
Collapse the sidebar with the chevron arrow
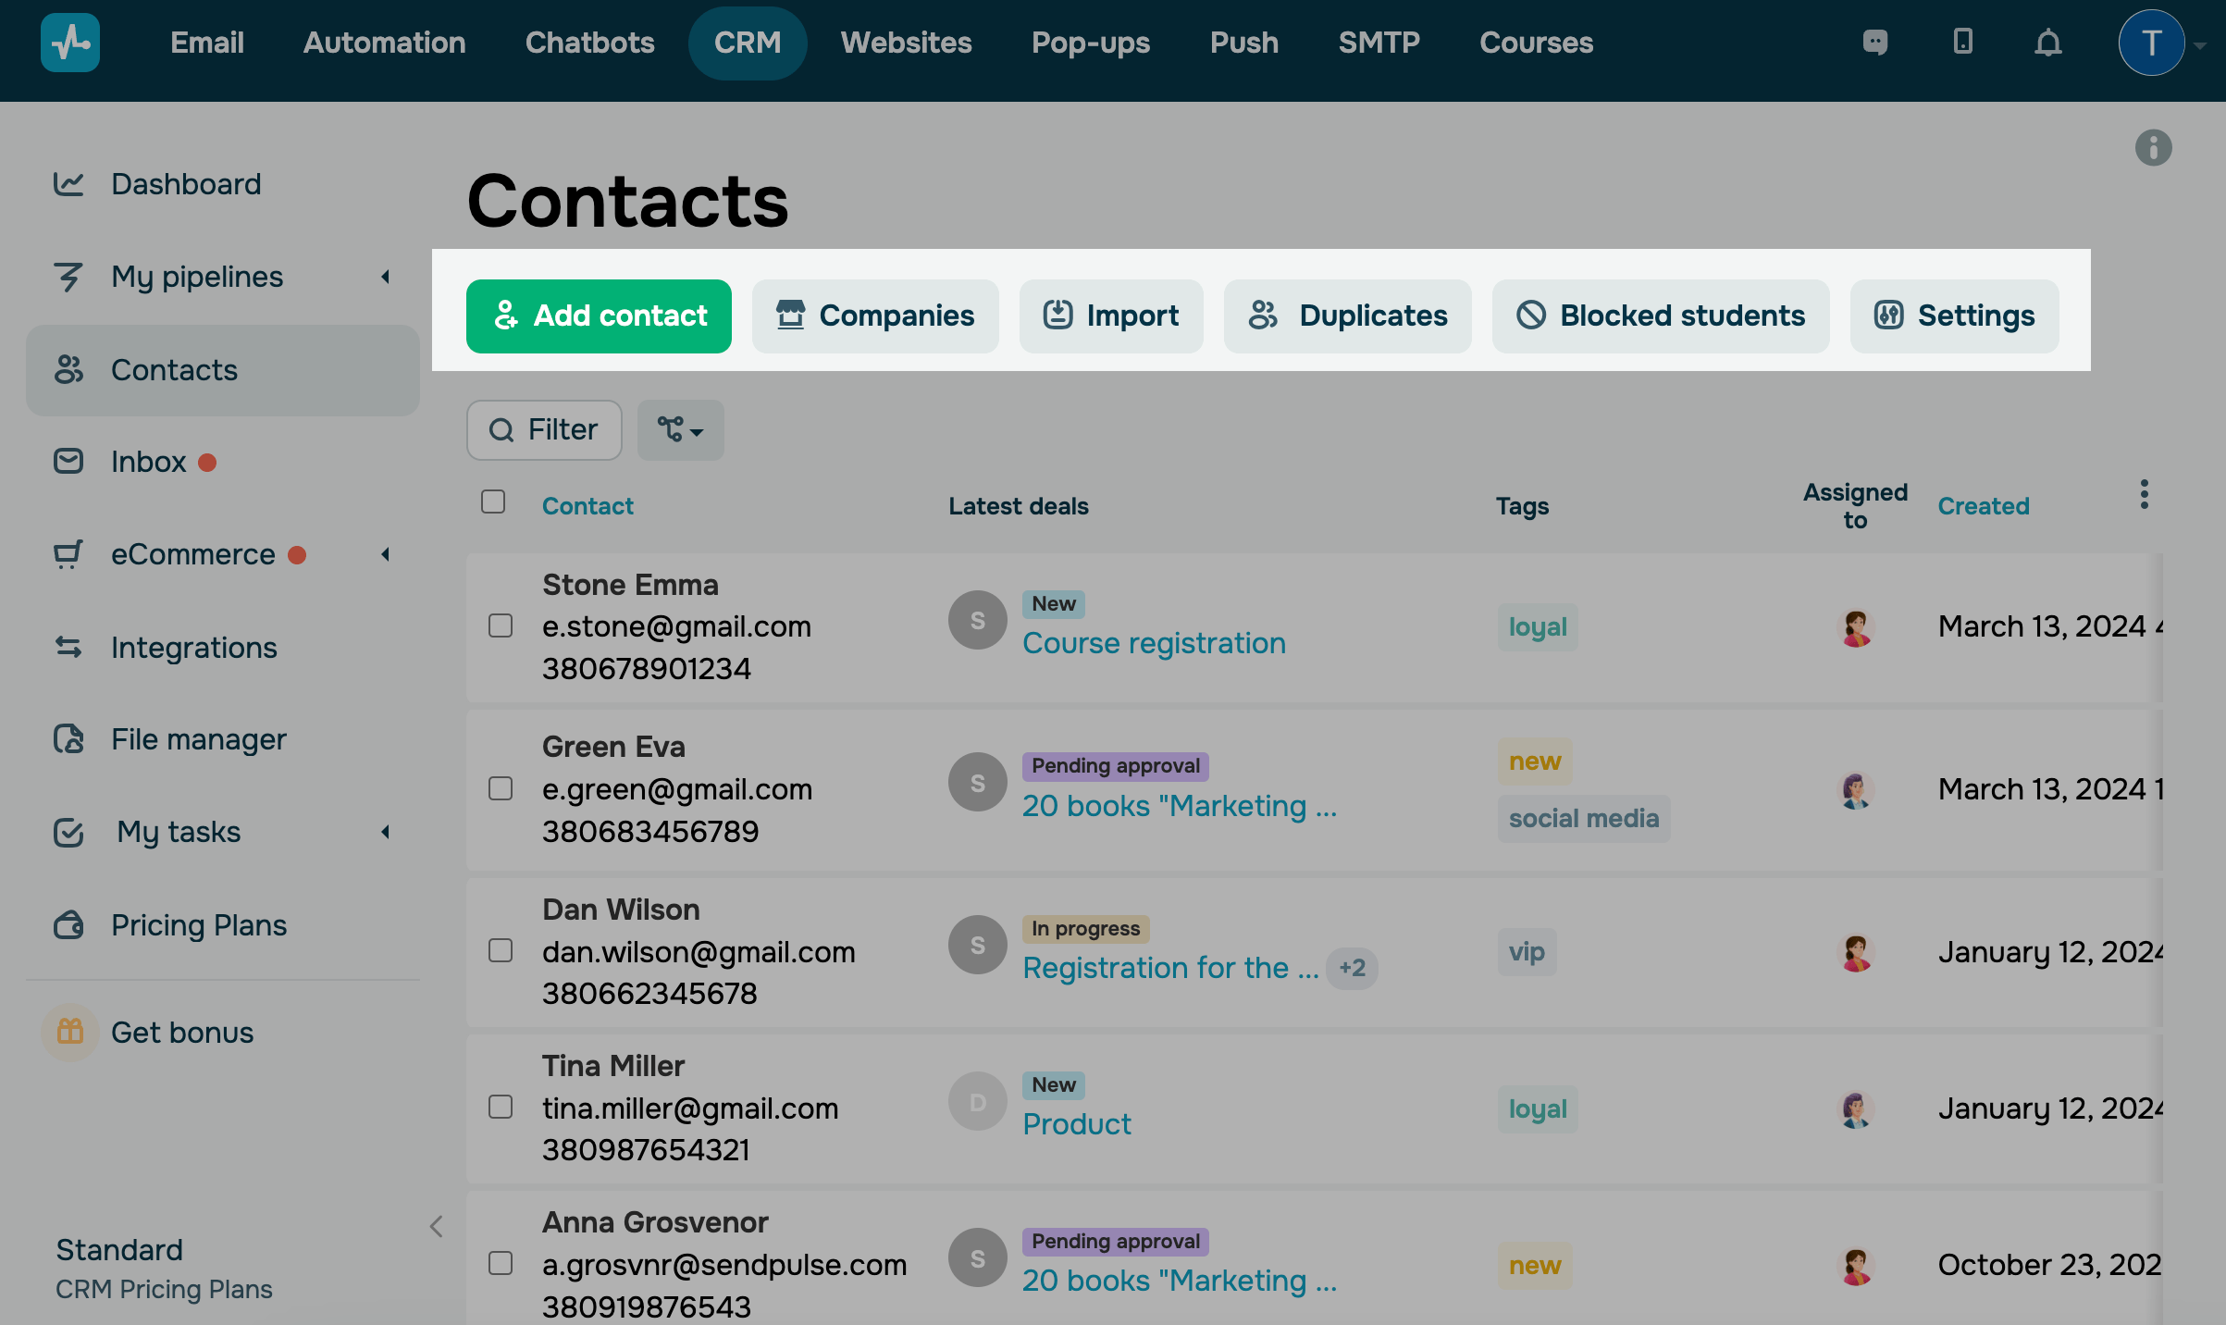437,1227
